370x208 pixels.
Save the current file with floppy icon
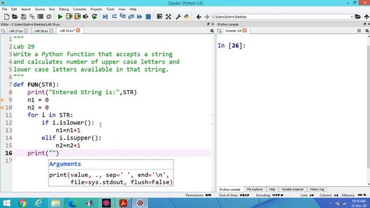pos(23,17)
